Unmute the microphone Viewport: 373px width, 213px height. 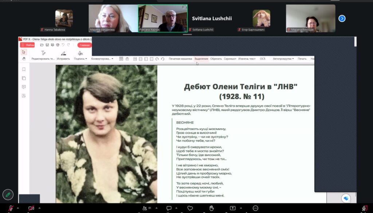coord(11,208)
